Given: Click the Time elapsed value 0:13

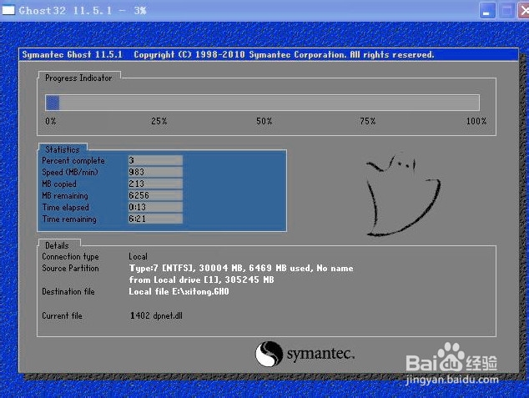Looking at the screenshot, I should pos(155,207).
